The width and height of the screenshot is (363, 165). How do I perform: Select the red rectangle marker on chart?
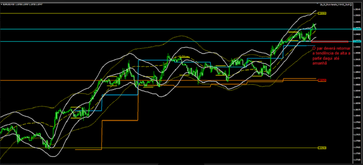click(x=330, y=42)
